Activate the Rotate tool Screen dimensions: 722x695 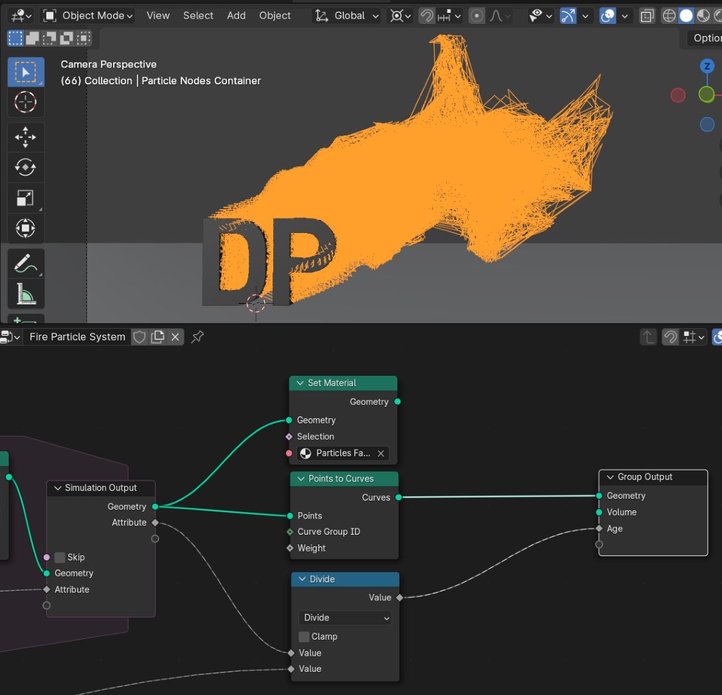(25, 167)
